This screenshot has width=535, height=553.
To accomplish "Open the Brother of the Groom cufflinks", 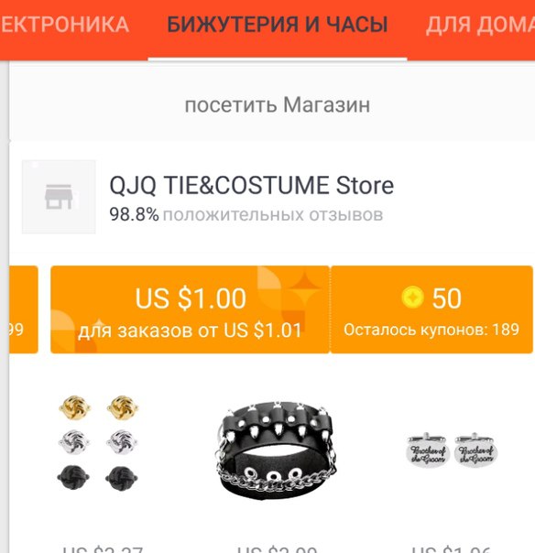I will (452, 450).
